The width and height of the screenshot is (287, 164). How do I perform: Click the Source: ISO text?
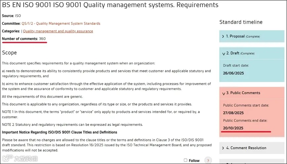click(x=11, y=16)
